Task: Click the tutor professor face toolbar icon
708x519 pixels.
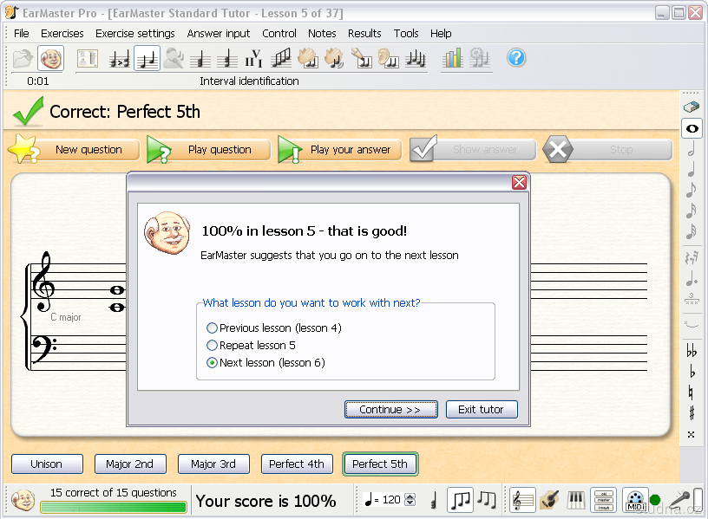Action: coord(50,59)
